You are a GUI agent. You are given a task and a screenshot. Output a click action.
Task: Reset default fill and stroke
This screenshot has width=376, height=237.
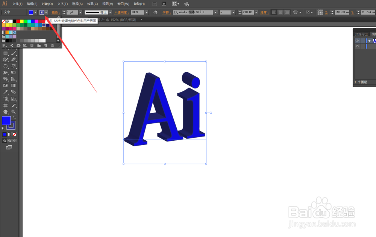3,129
